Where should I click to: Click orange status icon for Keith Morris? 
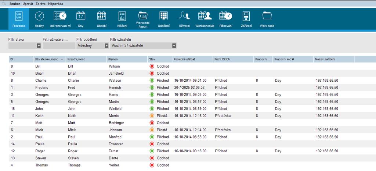152,116
